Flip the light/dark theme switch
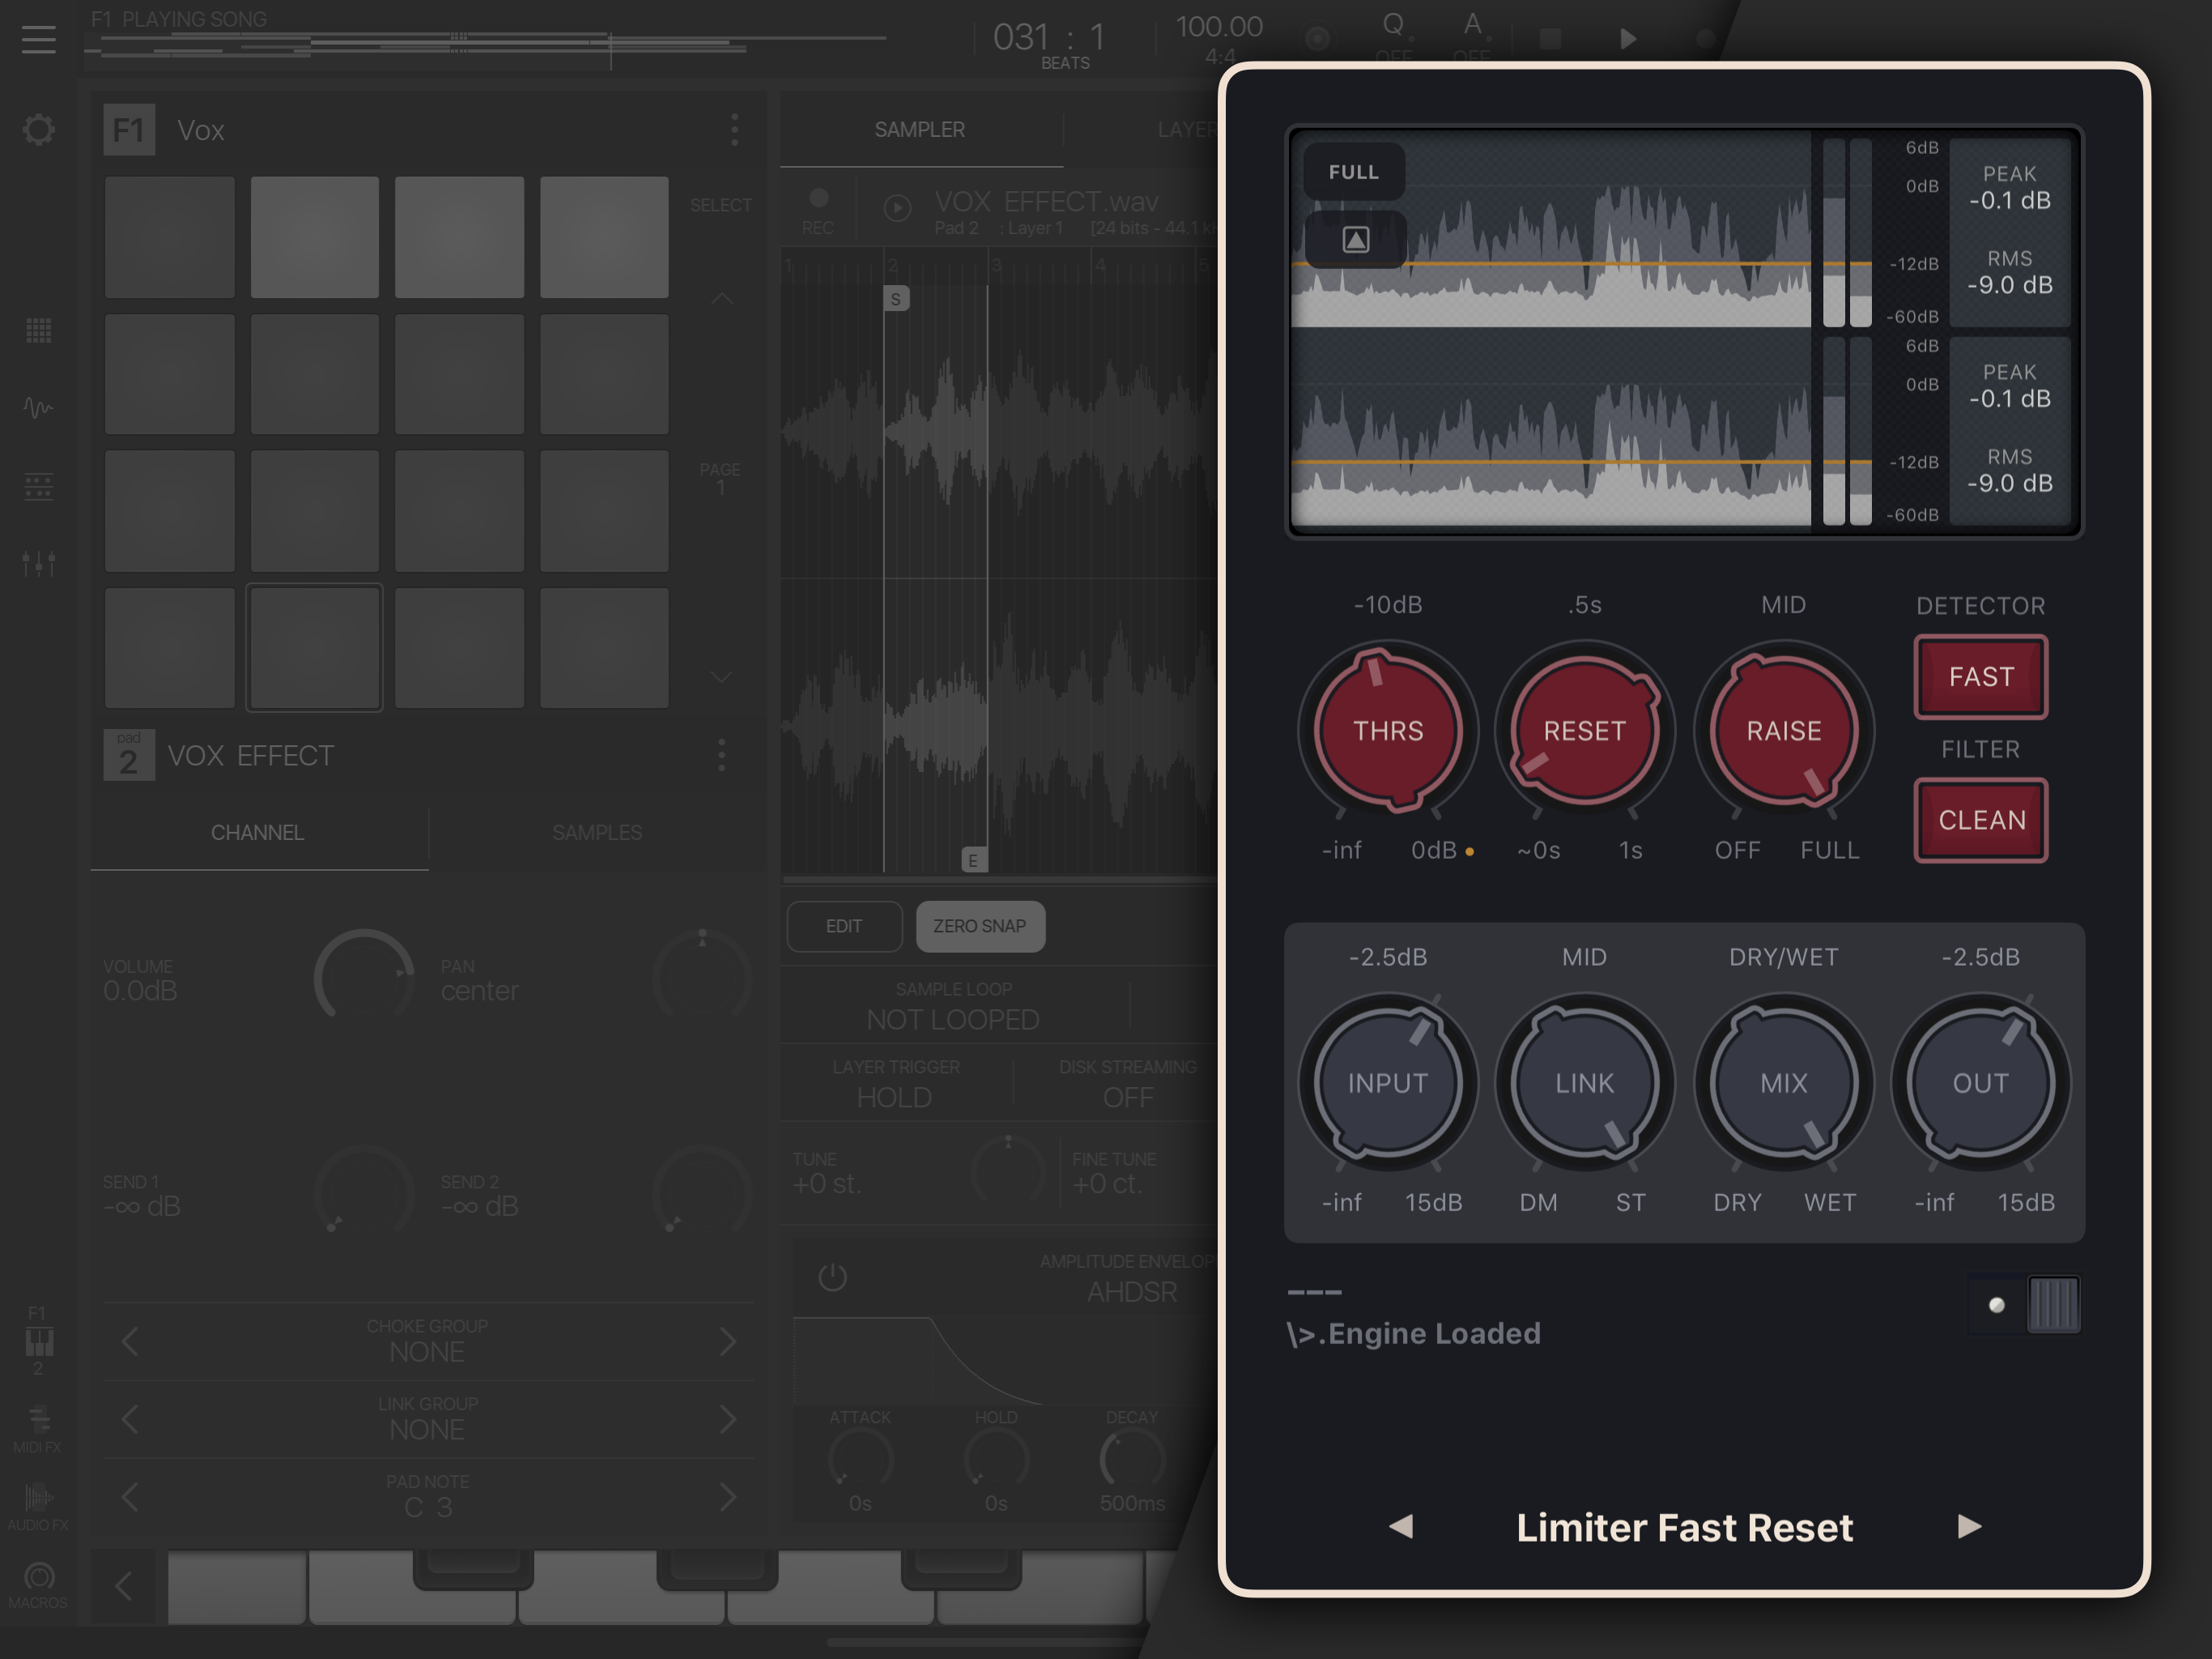 click(2024, 1305)
